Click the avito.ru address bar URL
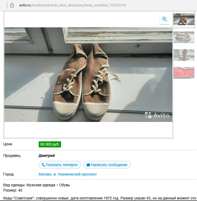The image size is (197, 201). click(73, 5)
